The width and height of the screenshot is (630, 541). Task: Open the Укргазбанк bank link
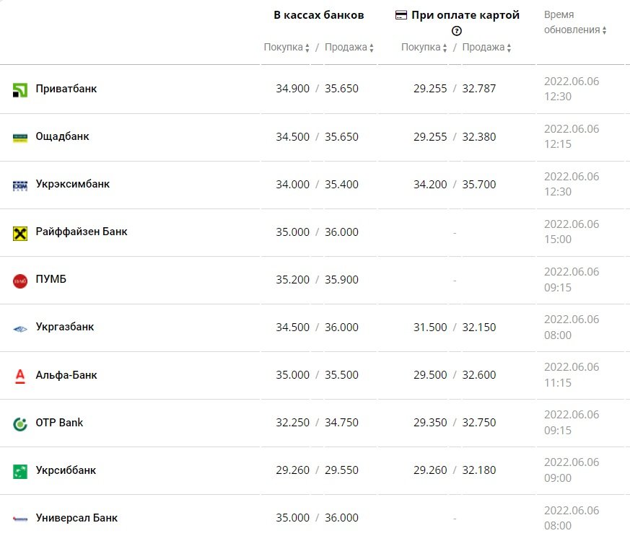(65, 327)
